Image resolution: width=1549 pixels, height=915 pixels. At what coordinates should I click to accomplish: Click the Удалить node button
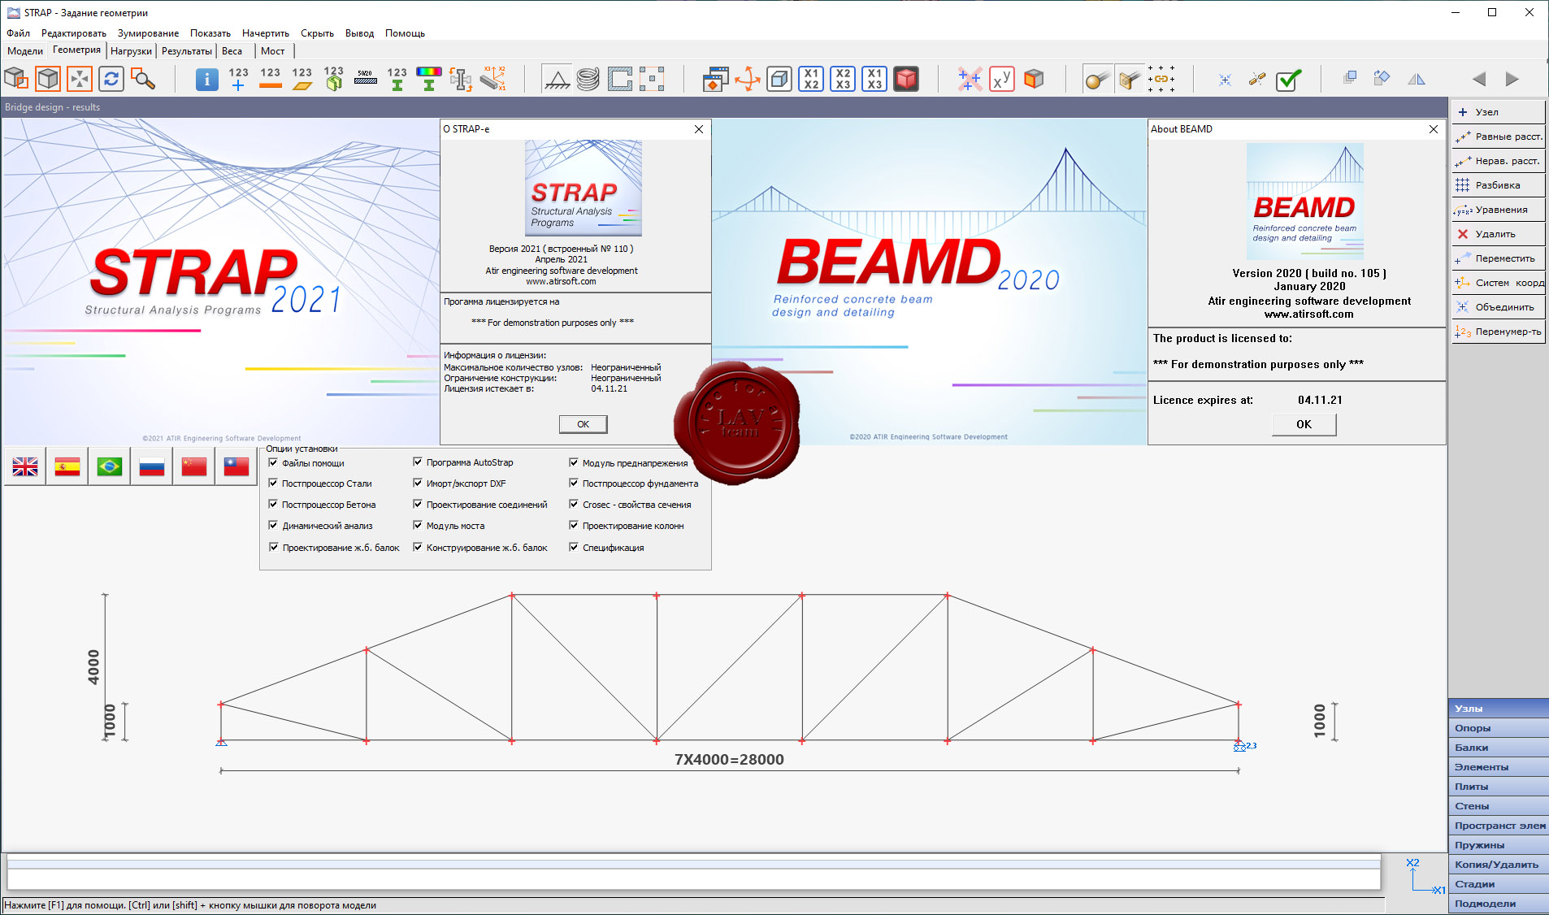tap(1498, 234)
